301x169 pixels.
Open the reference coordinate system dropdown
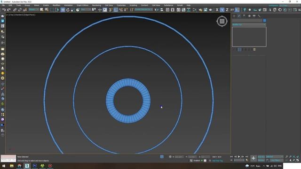(86, 9)
